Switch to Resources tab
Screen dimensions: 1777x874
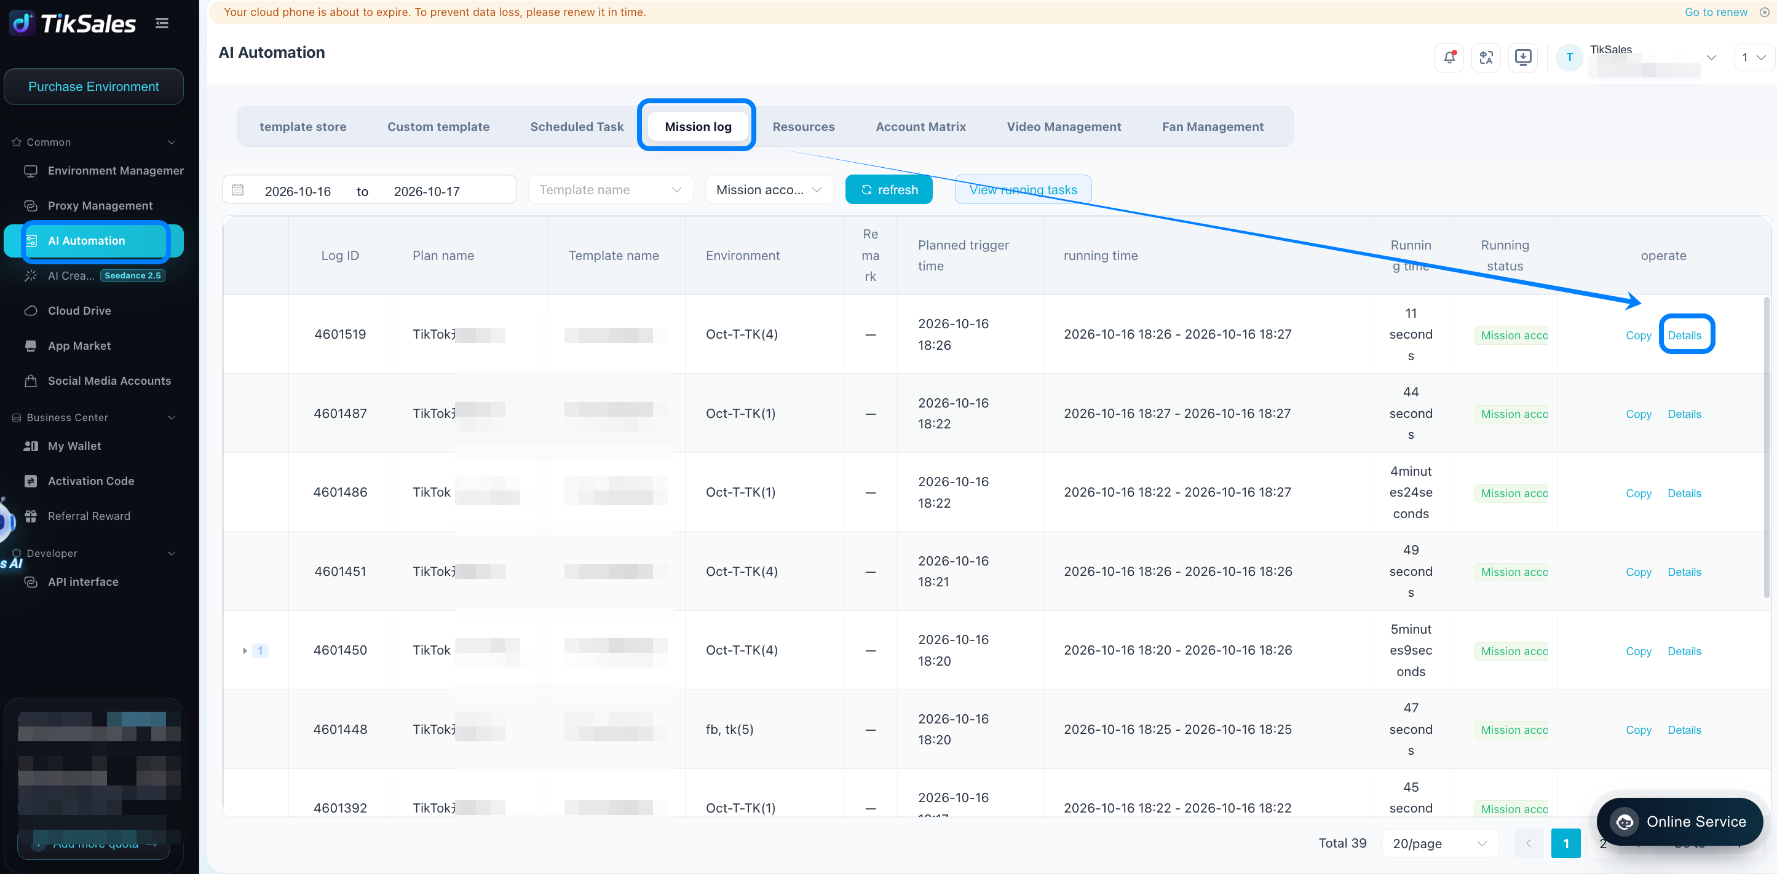(803, 127)
